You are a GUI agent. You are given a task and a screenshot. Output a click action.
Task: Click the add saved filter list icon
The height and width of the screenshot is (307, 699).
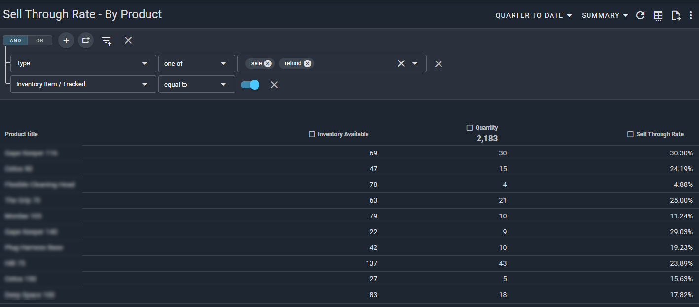click(x=107, y=41)
